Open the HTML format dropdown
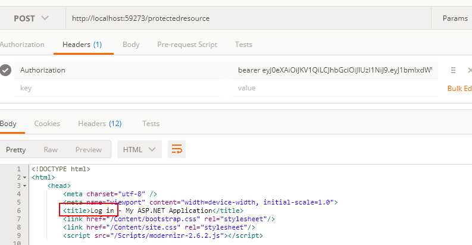Viewport: 472px width, 245px height. [x=139, y=149]
